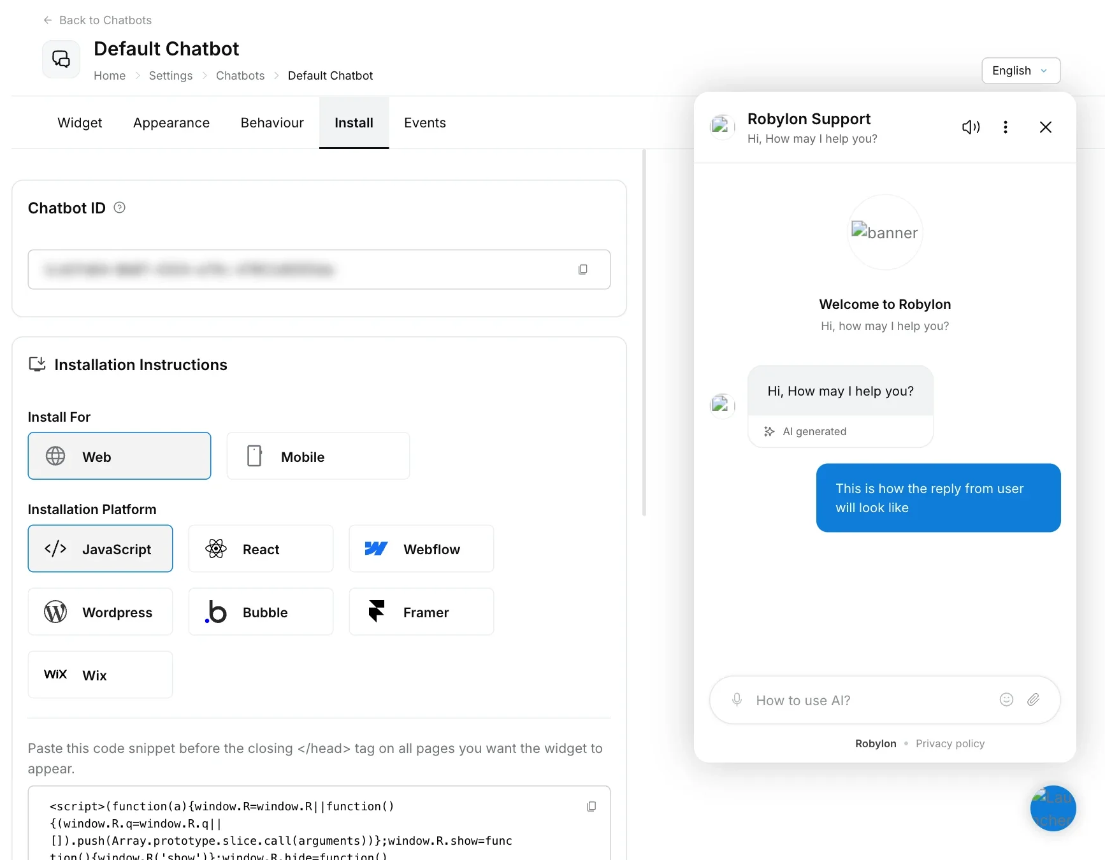Click the vertical scrollbar of install panel
The image size is (1105, 860).
point(644,331)
